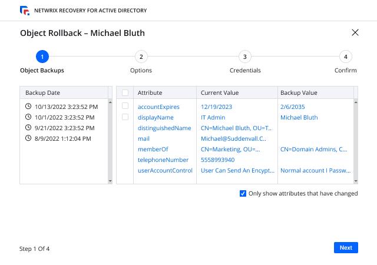The height and width of the screenshot is (265, 377).
Task: Click clock icon for 9/21/2022 backup
Action: (x=28, y=128)
